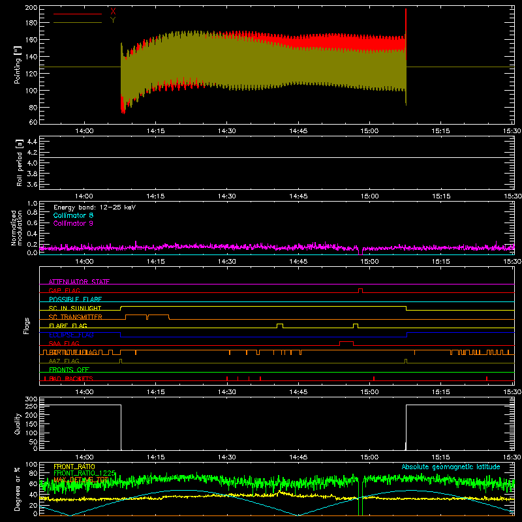
Task: Click the 3.6 tick label on Roll period axis
Action: pyautogui.click(x=32, y=184)
